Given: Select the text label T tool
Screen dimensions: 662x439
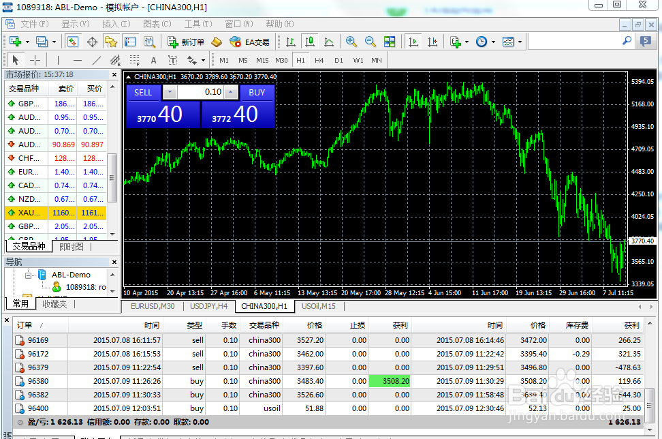Looking at the screenshot, I should tap(173, 60).
